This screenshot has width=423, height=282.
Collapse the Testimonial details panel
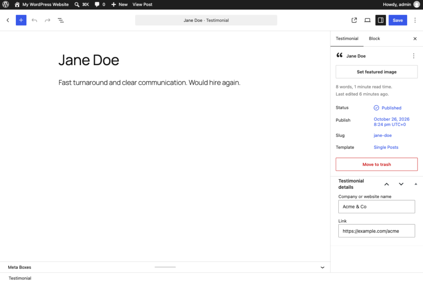(416, 184)
